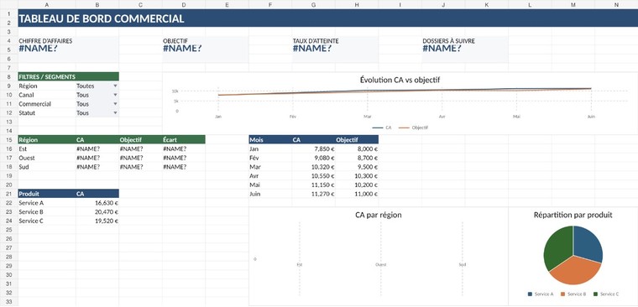638x307 pixels.
Task: Select row header 15
Action: (x=9, y=140)
